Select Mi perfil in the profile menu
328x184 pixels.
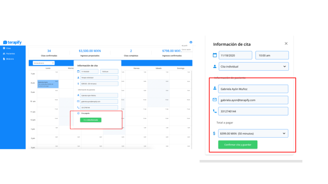(x=184, y=46)
